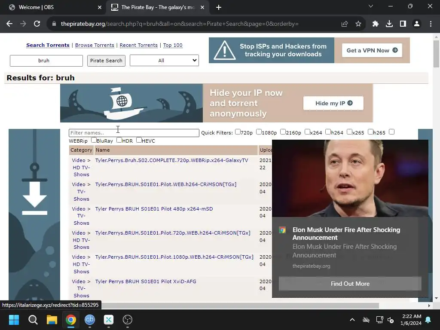Open Recent Torrents link
This screenshot has width=440, height=330.
[139, 45]
